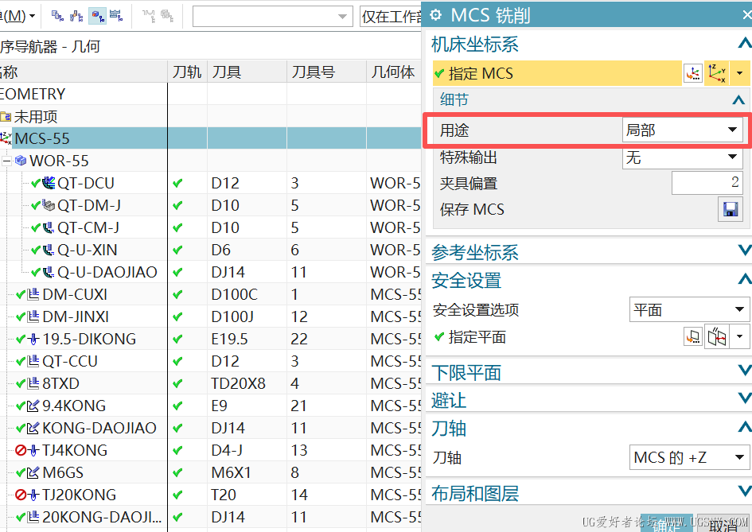This screenshot has width=752, height=532.
Task: Select the 20KONG-DAOJI... operation row
Action: [x=210, y=517]
